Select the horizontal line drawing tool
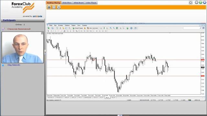This screenshot has height=116, width=207. tap(58, 31)
